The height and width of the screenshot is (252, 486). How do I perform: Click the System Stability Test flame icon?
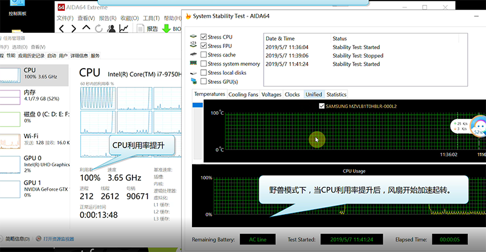pyautogui.click(x=188, y=16)
